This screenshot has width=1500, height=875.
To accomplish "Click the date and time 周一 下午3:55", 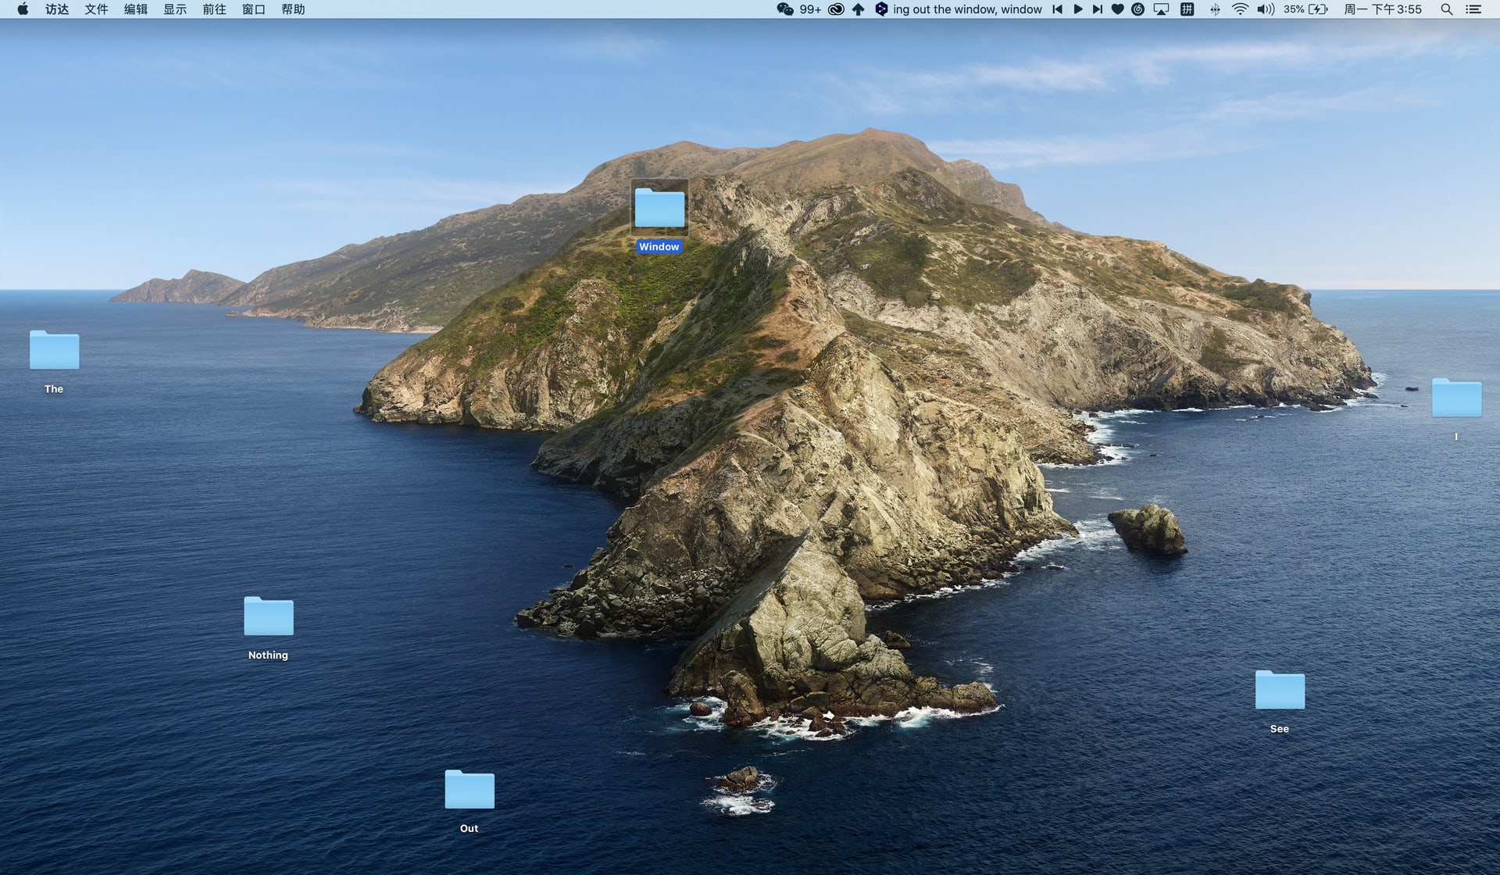I will pyautogui.click(x=1383, y=9).
